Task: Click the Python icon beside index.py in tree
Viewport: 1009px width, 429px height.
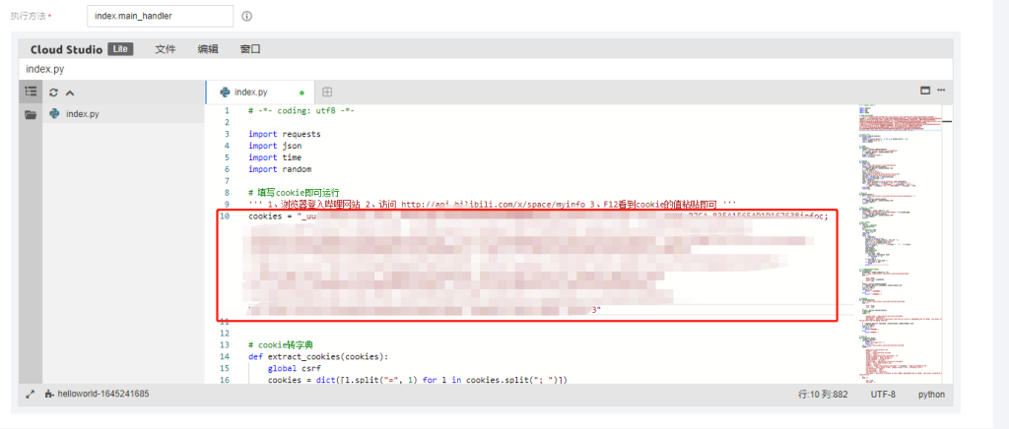Action: [x=55, y=114]
